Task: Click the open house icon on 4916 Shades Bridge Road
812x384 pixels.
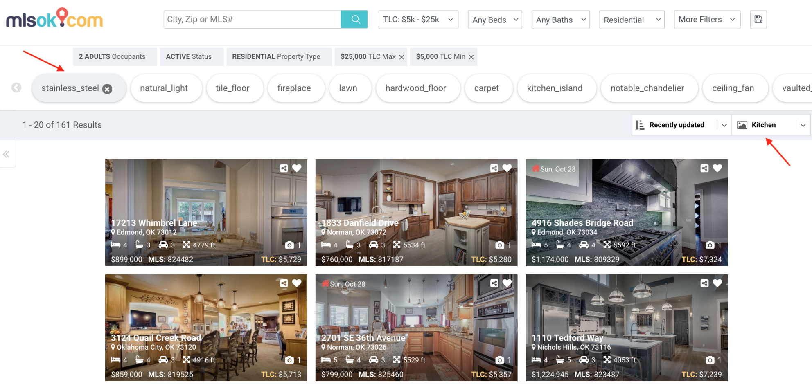Action: click(x=535, y=168)
